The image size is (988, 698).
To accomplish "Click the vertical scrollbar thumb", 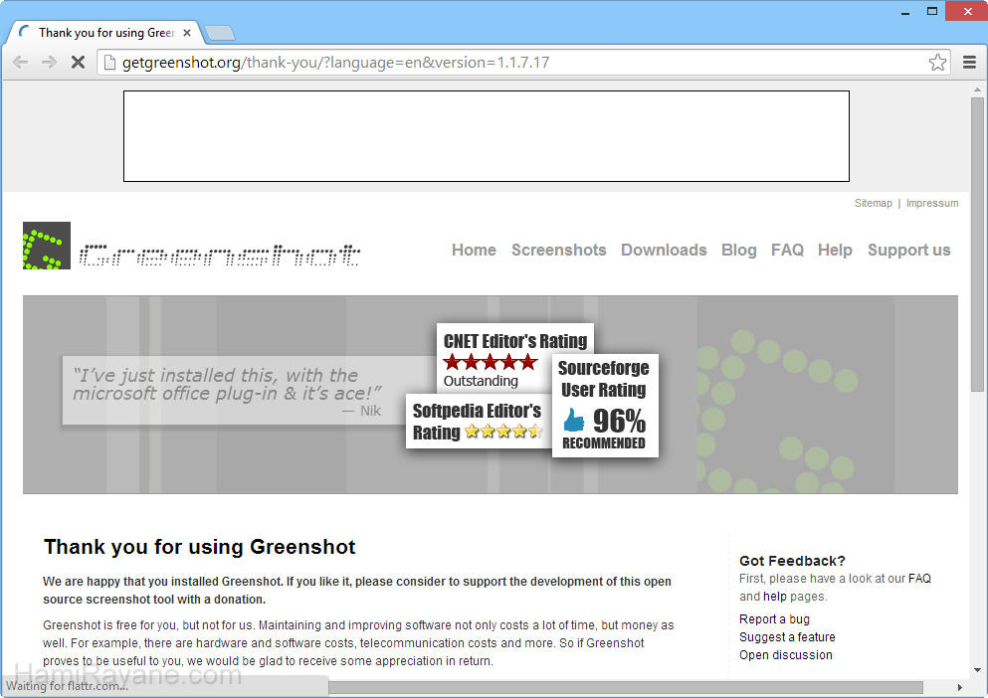I will pyautogui.click(x=977, y=245).
